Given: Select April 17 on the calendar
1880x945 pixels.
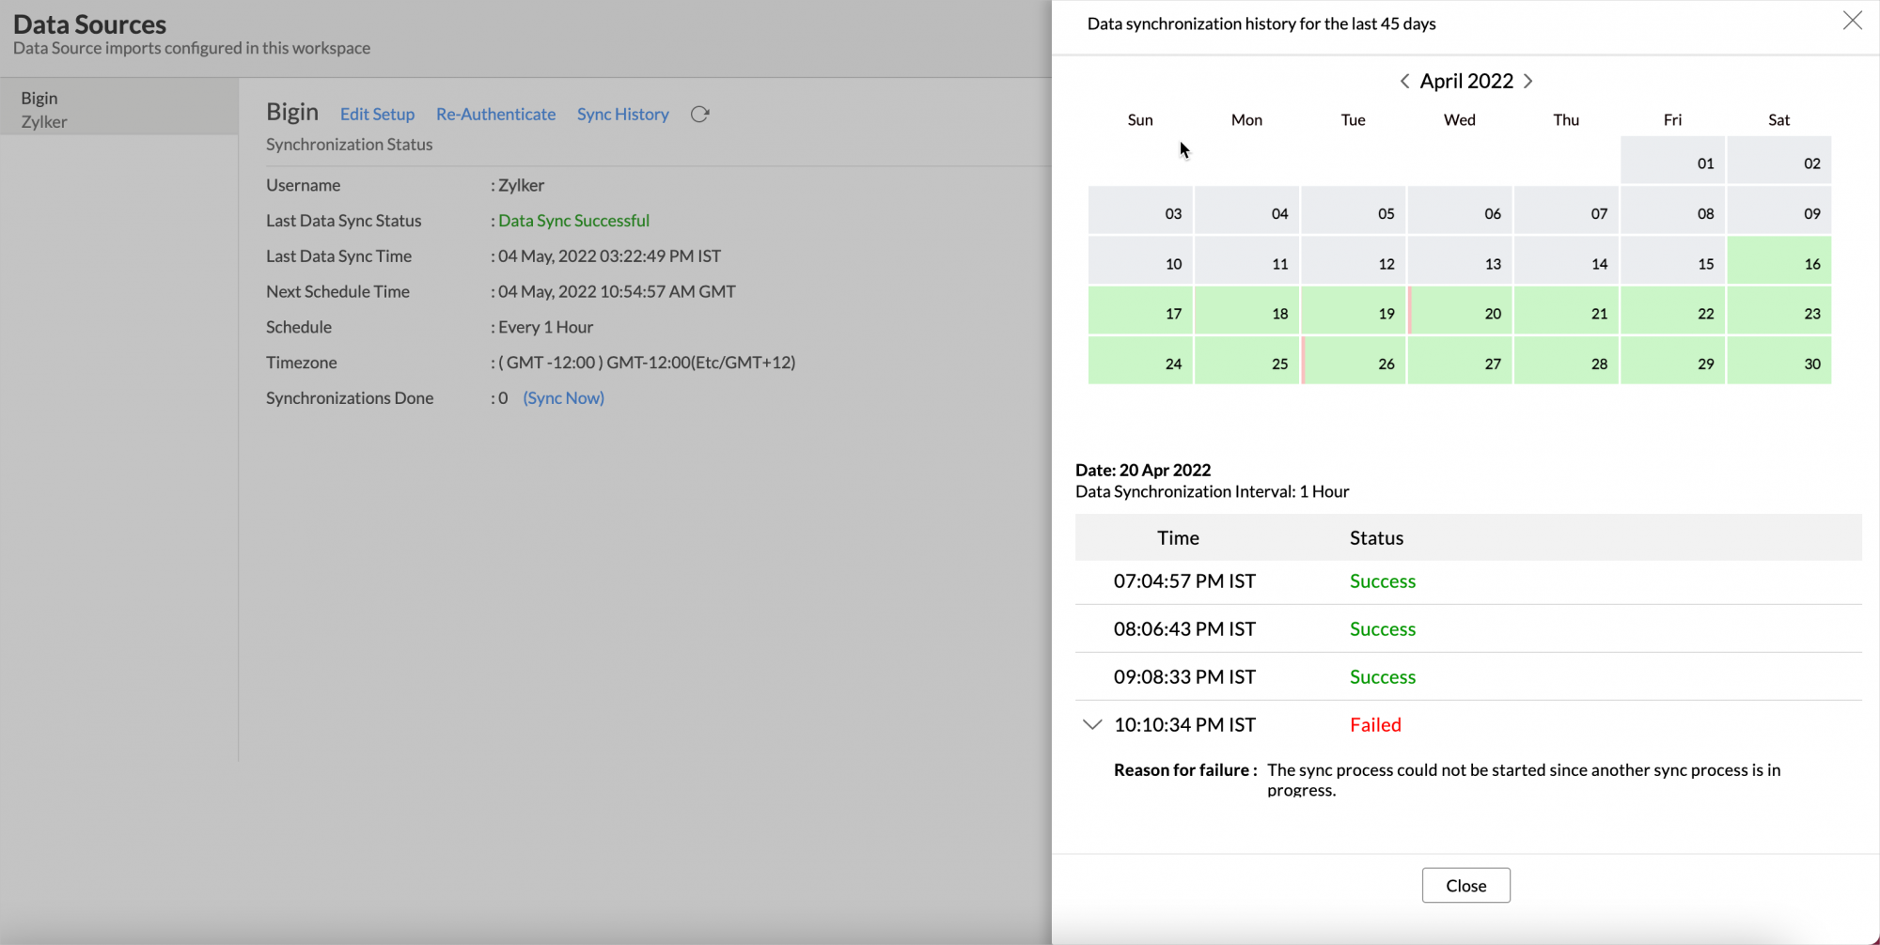Looking at the screenshot, I should [1140, 311].
